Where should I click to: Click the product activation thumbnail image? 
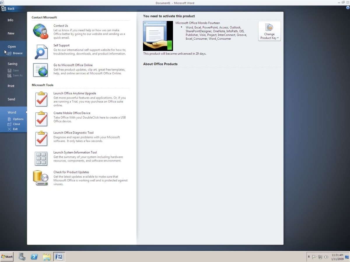coord(158,36)
